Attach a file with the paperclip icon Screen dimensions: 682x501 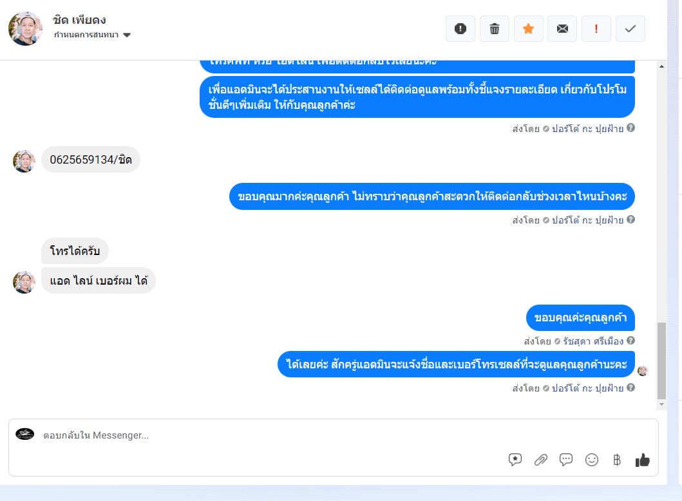coord(541,460)
